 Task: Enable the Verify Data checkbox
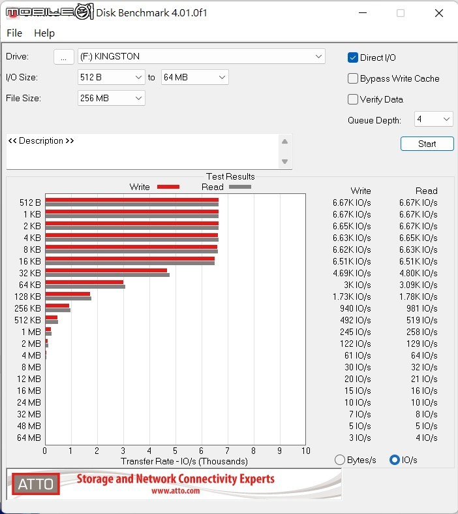(352, 99)
